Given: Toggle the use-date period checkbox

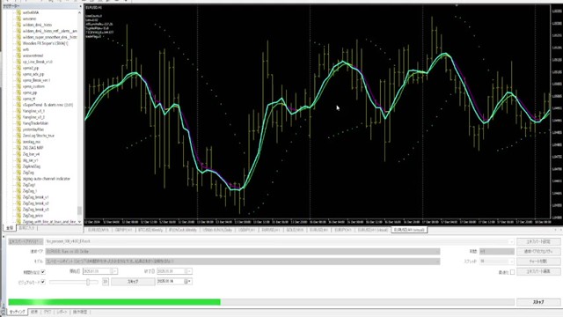Looking at the screenshot, I should pos(43,272).
